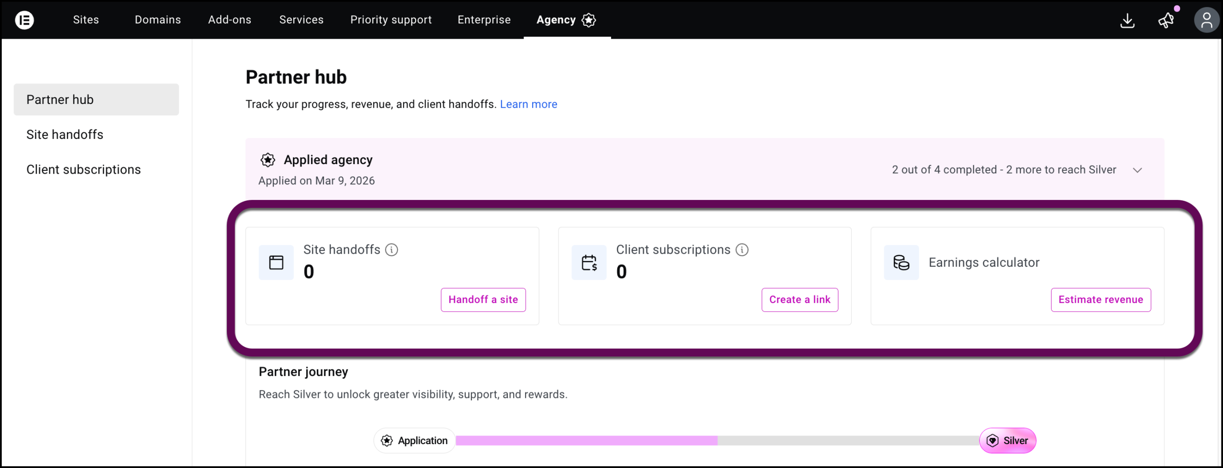Click the Client subscriptions info icon

pos(741,250)
